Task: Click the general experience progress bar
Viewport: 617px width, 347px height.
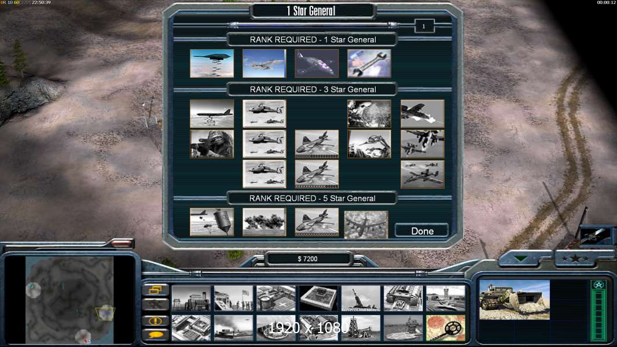Action: (314, 25)
